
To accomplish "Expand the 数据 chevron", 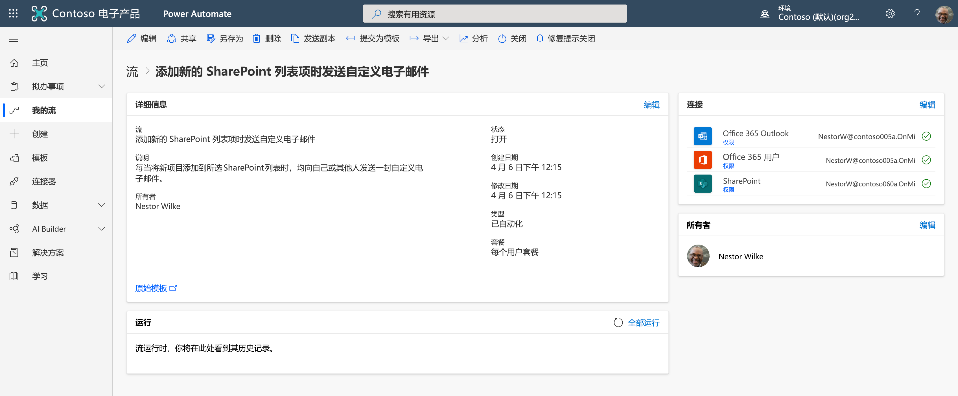I will tap(101, 205).
